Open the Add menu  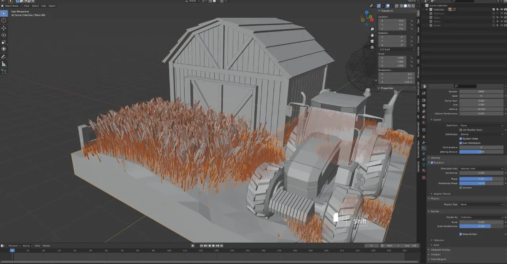tap(44, 6)
